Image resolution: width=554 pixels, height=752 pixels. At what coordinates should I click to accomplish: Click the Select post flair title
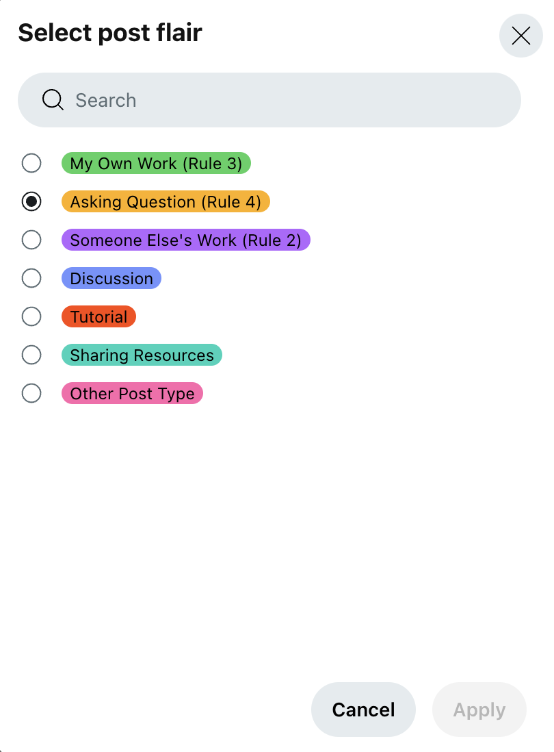coord(109,32)
